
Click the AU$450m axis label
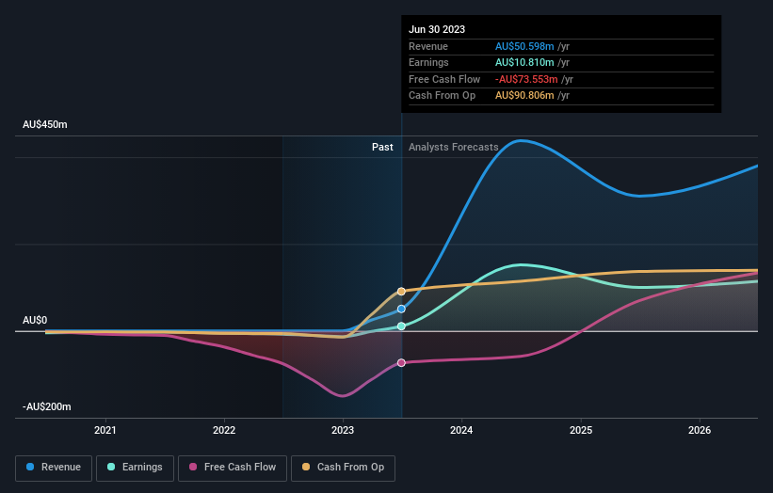(x=45, y=124)
